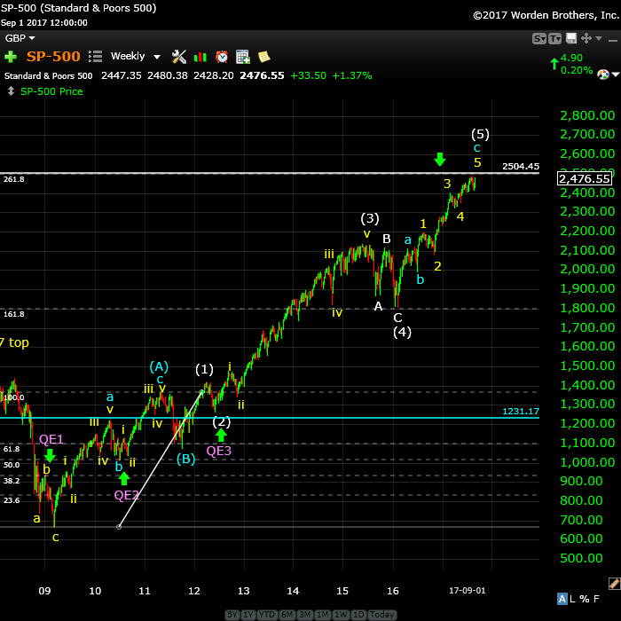Screen dimensions: 621x621
Task: Click the SP-500 Price plot label
Action: tap(51, 91)
